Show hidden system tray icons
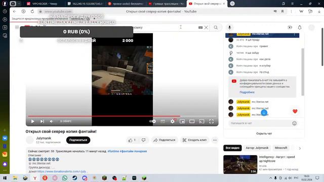This screenshot has height=182, width=324. pos(270,178)
